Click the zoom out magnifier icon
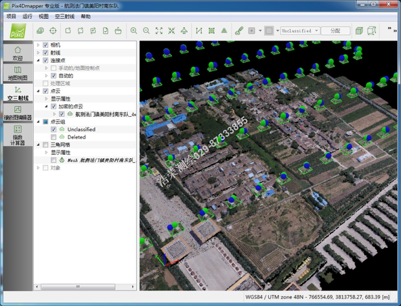This screenshot has height=306, width=401. (x=146, y=30)
